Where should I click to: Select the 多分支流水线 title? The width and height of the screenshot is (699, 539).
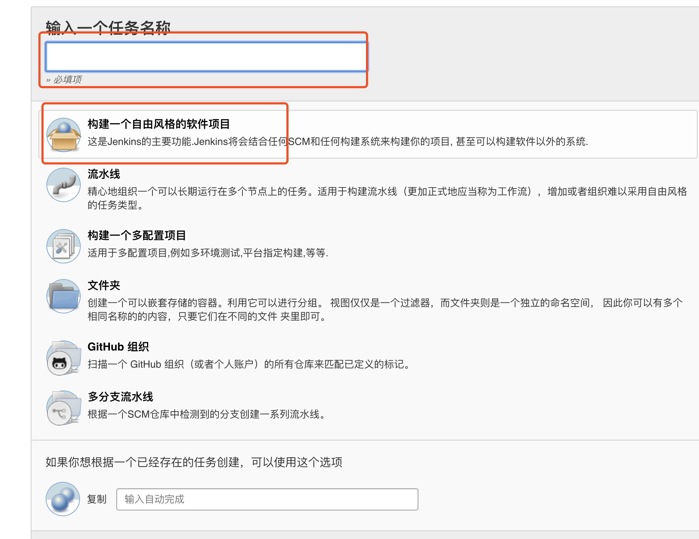tap(120, 397)
